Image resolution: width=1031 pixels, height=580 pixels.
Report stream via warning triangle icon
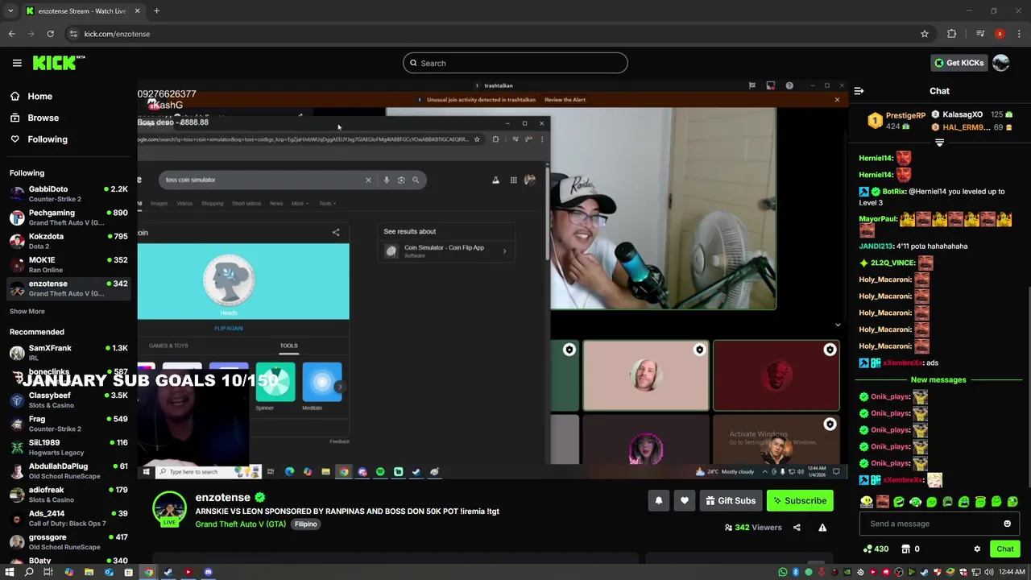(x=822, y=528)
